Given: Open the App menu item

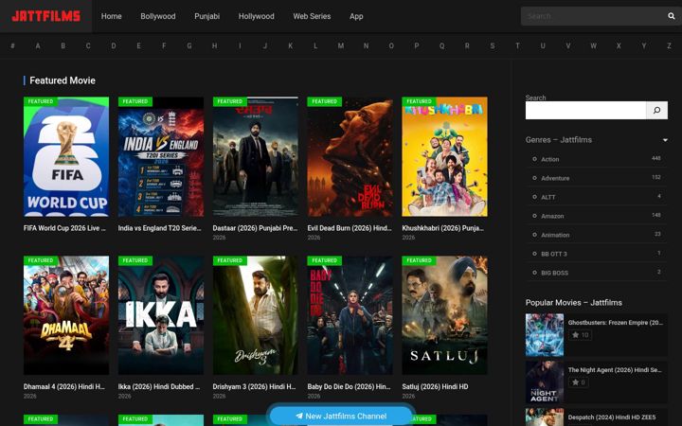Looking at the screenshot, I should [356, 16].
